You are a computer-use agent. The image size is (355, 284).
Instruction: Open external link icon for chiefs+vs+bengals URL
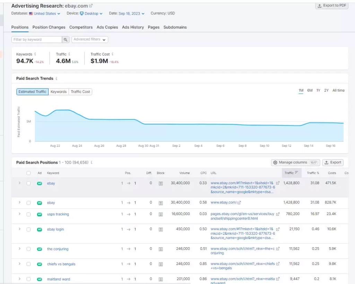pyautogui.click(x=278, y=264)
